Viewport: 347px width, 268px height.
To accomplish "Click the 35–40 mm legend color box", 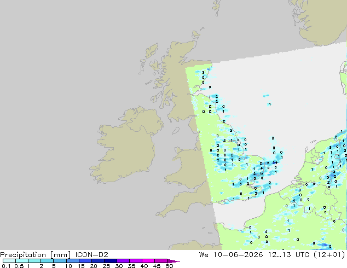I will pos(136,261).
